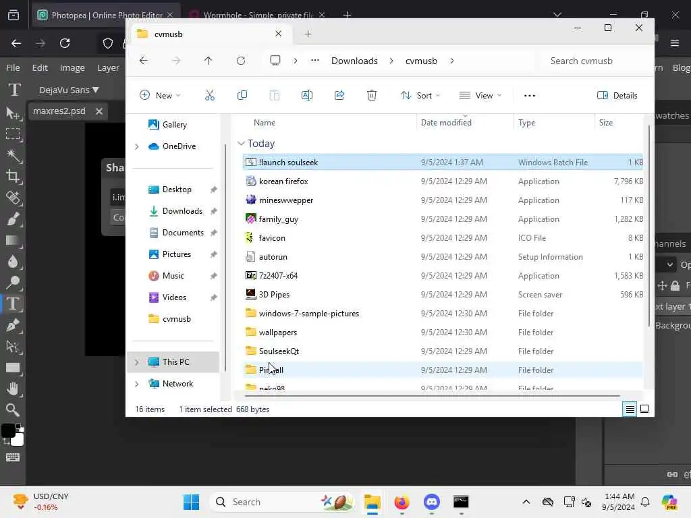Image resolution: width=691 pixels, height=518 pixels.
Task: Open the notifications bell in the tray
Action: pos(645,502)
